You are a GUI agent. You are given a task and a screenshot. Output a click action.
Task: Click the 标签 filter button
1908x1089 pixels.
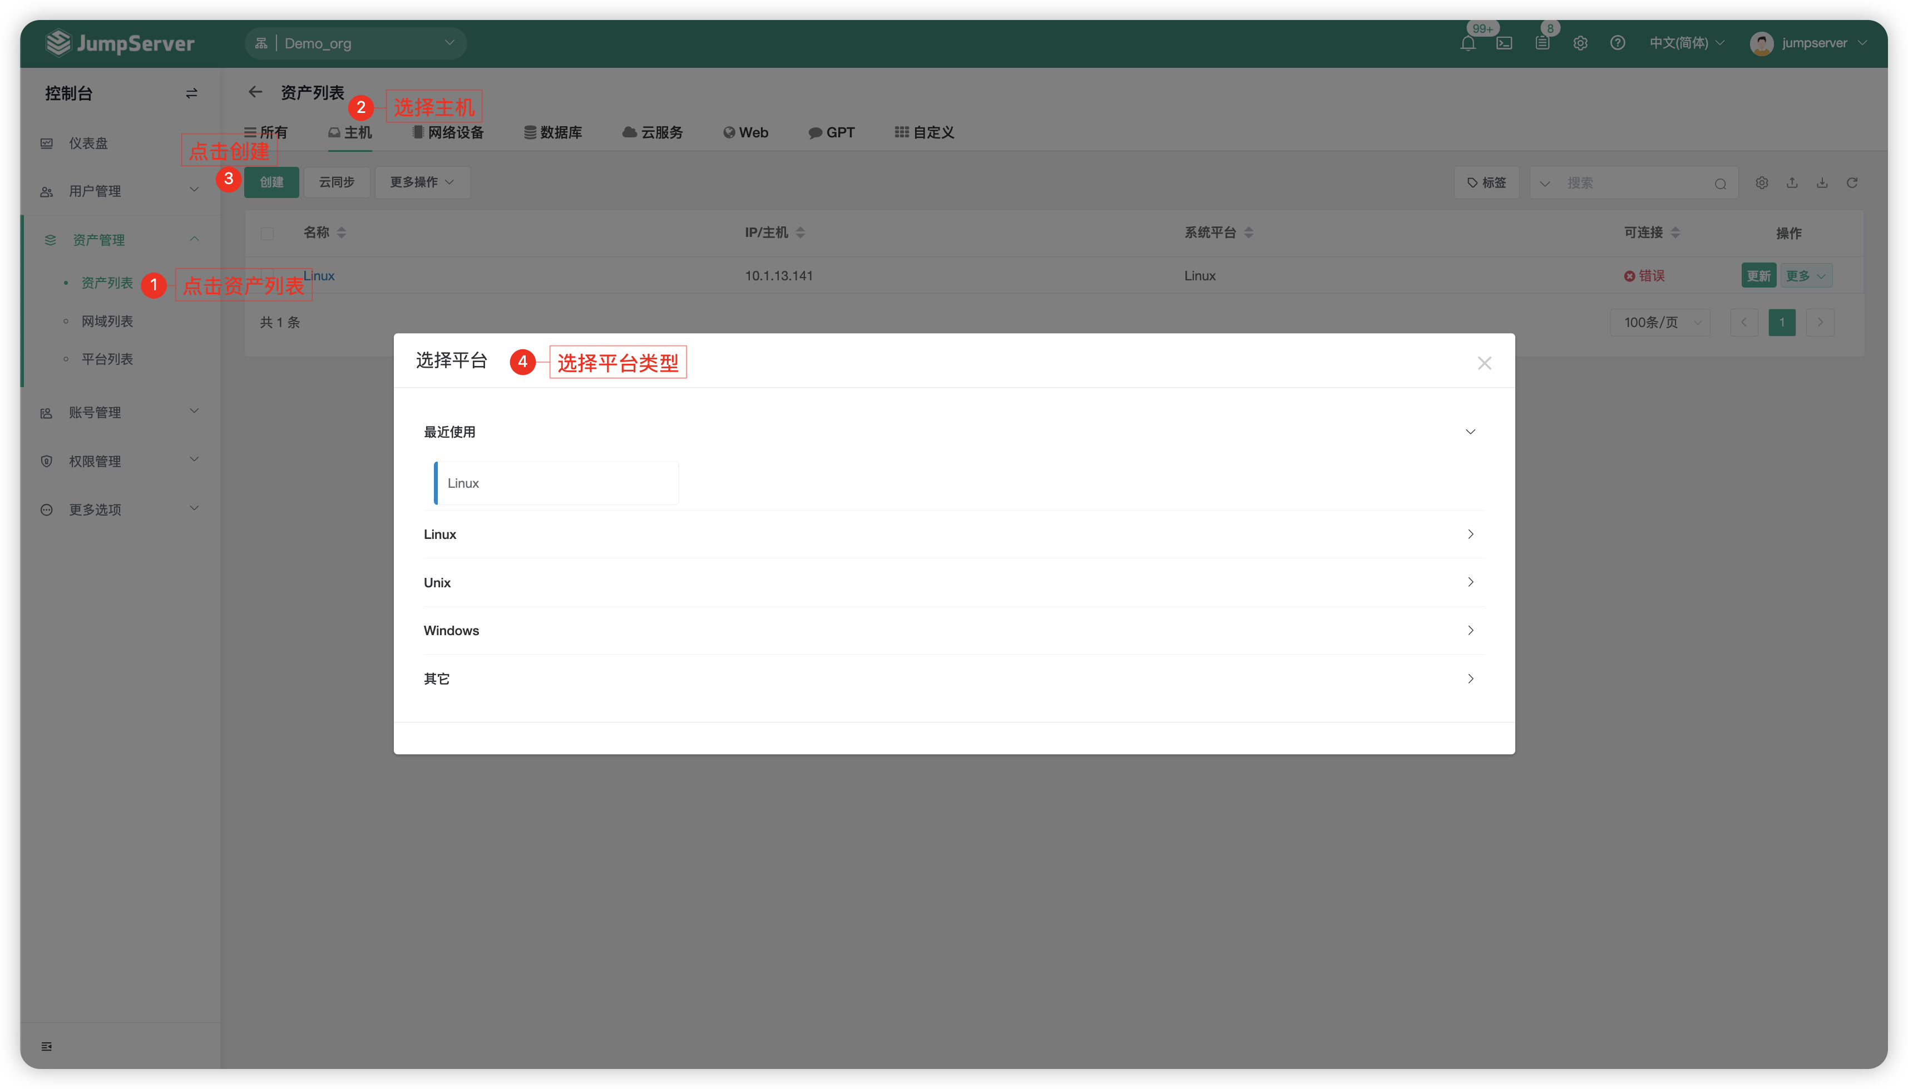click(x=1486, y=183)
